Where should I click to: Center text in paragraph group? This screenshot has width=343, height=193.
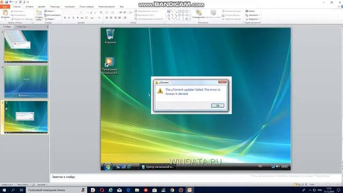tap(111, 18)
